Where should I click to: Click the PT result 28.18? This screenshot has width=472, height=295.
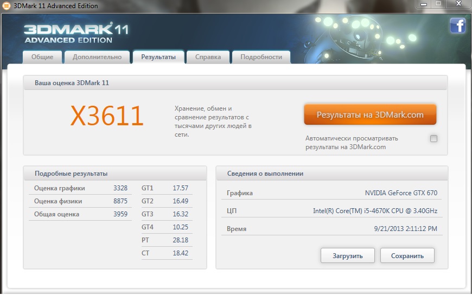(180, 240)
